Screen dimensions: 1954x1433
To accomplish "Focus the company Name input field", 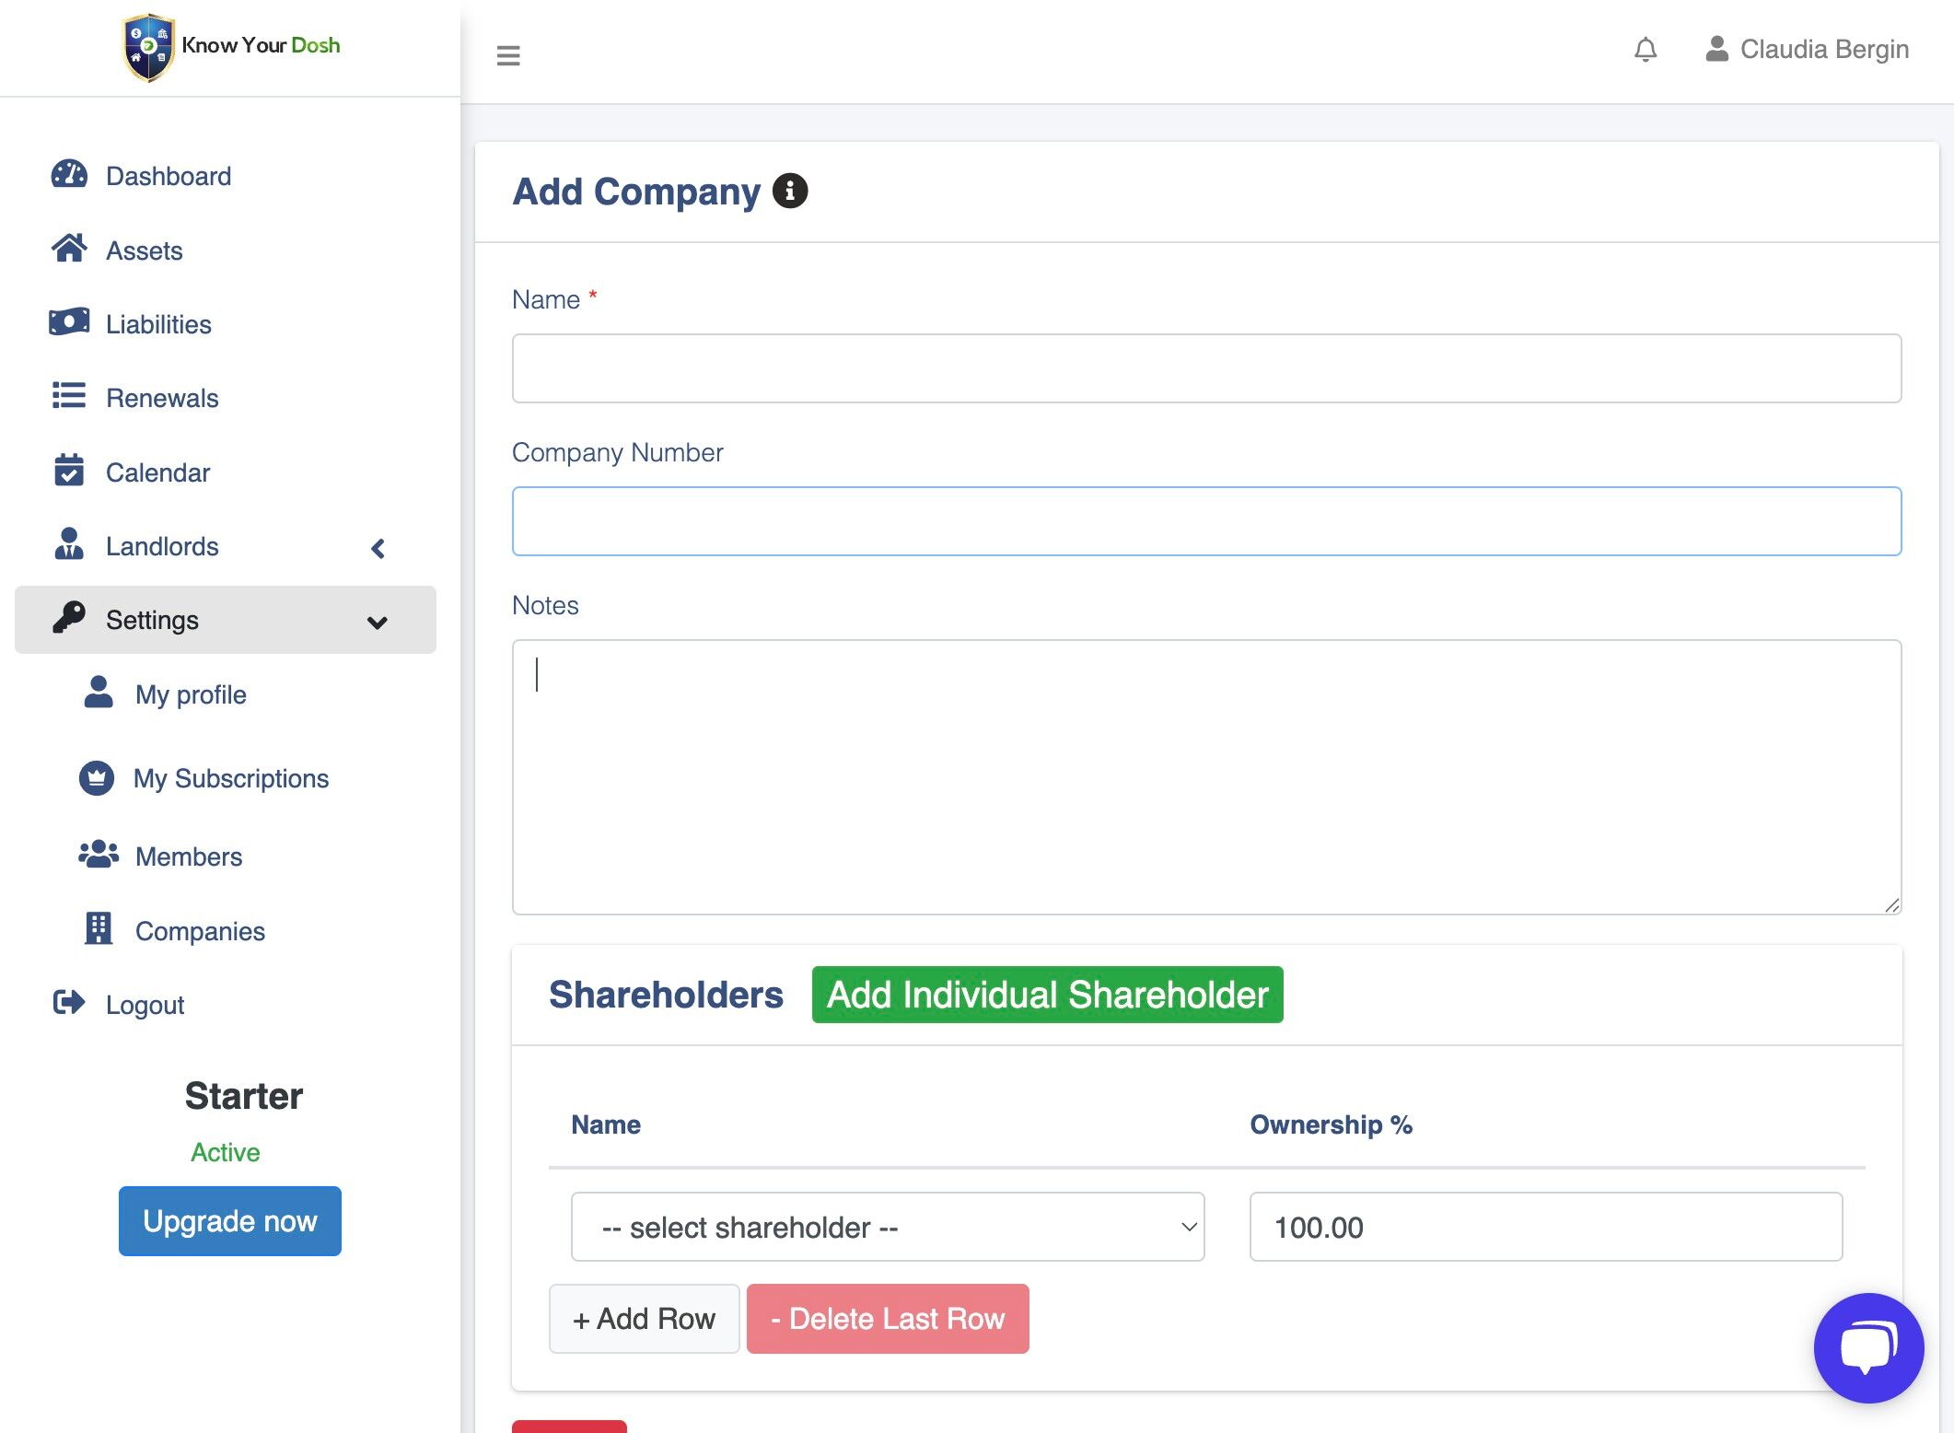I will click(x=1206, y=368).
